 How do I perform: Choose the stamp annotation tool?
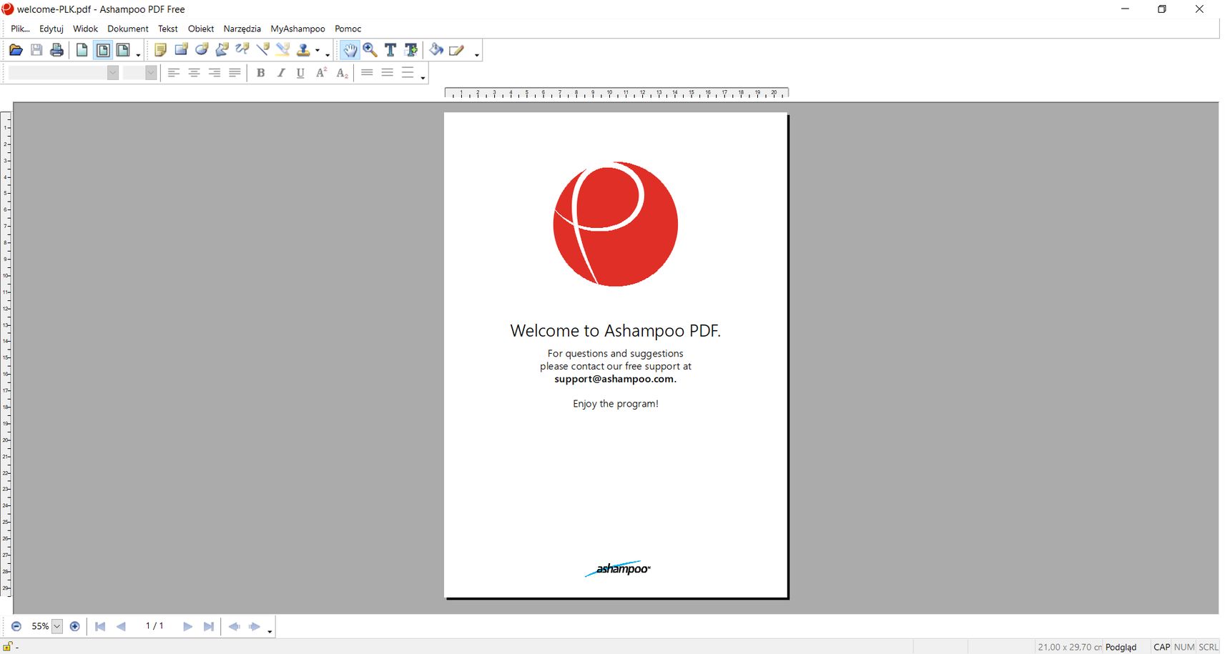(x=304, y=50)
